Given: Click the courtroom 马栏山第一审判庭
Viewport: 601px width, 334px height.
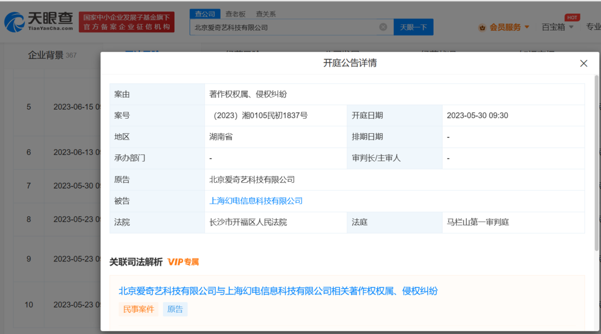Looking at the screenshot, I should pyautogui.click(x=478, y=223).
